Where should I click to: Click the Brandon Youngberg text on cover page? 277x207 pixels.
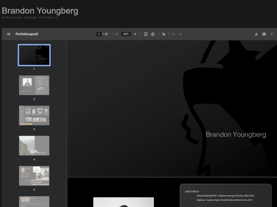[x=236, y=134]
